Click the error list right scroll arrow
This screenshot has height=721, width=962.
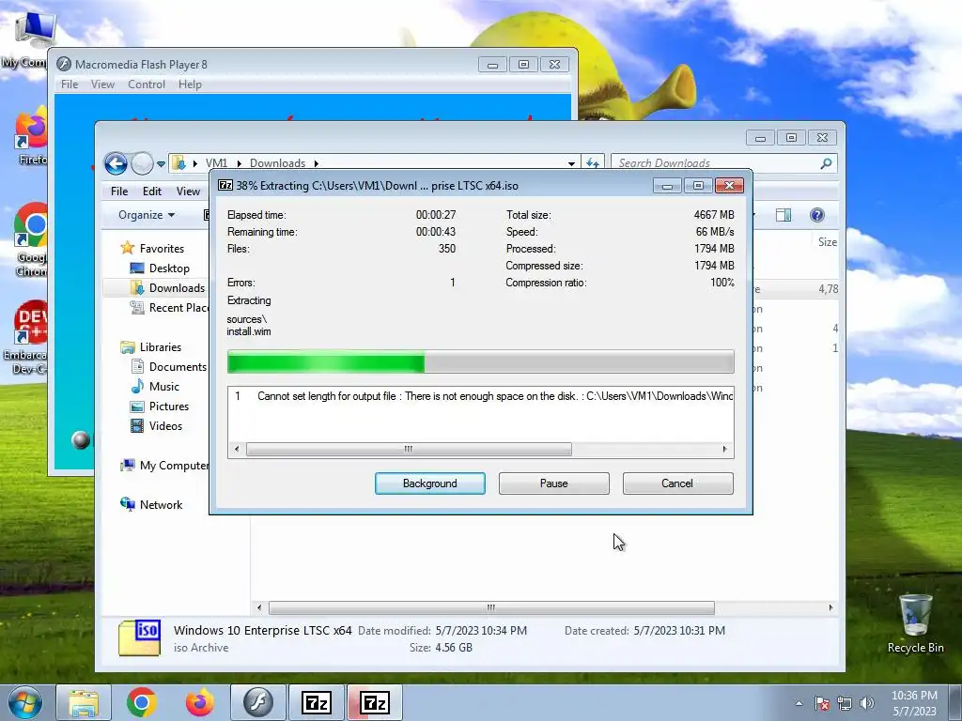point(725,450)
